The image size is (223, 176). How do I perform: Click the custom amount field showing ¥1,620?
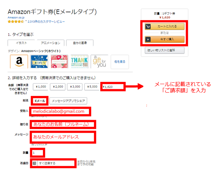click(113, 87)
